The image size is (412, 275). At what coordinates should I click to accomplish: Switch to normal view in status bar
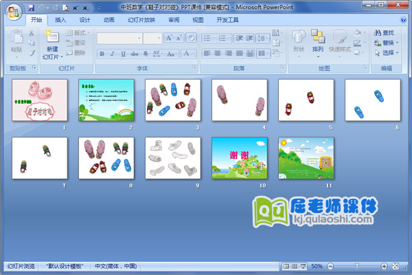286,267
